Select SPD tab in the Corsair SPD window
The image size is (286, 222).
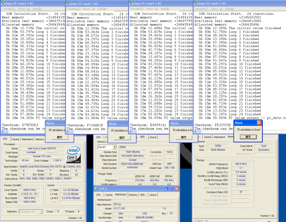[x=143, y=137]
